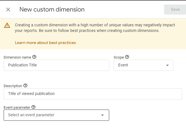Click the Event parameter dropdown arrow
This screenshot has width=186, height=130.
102,115
